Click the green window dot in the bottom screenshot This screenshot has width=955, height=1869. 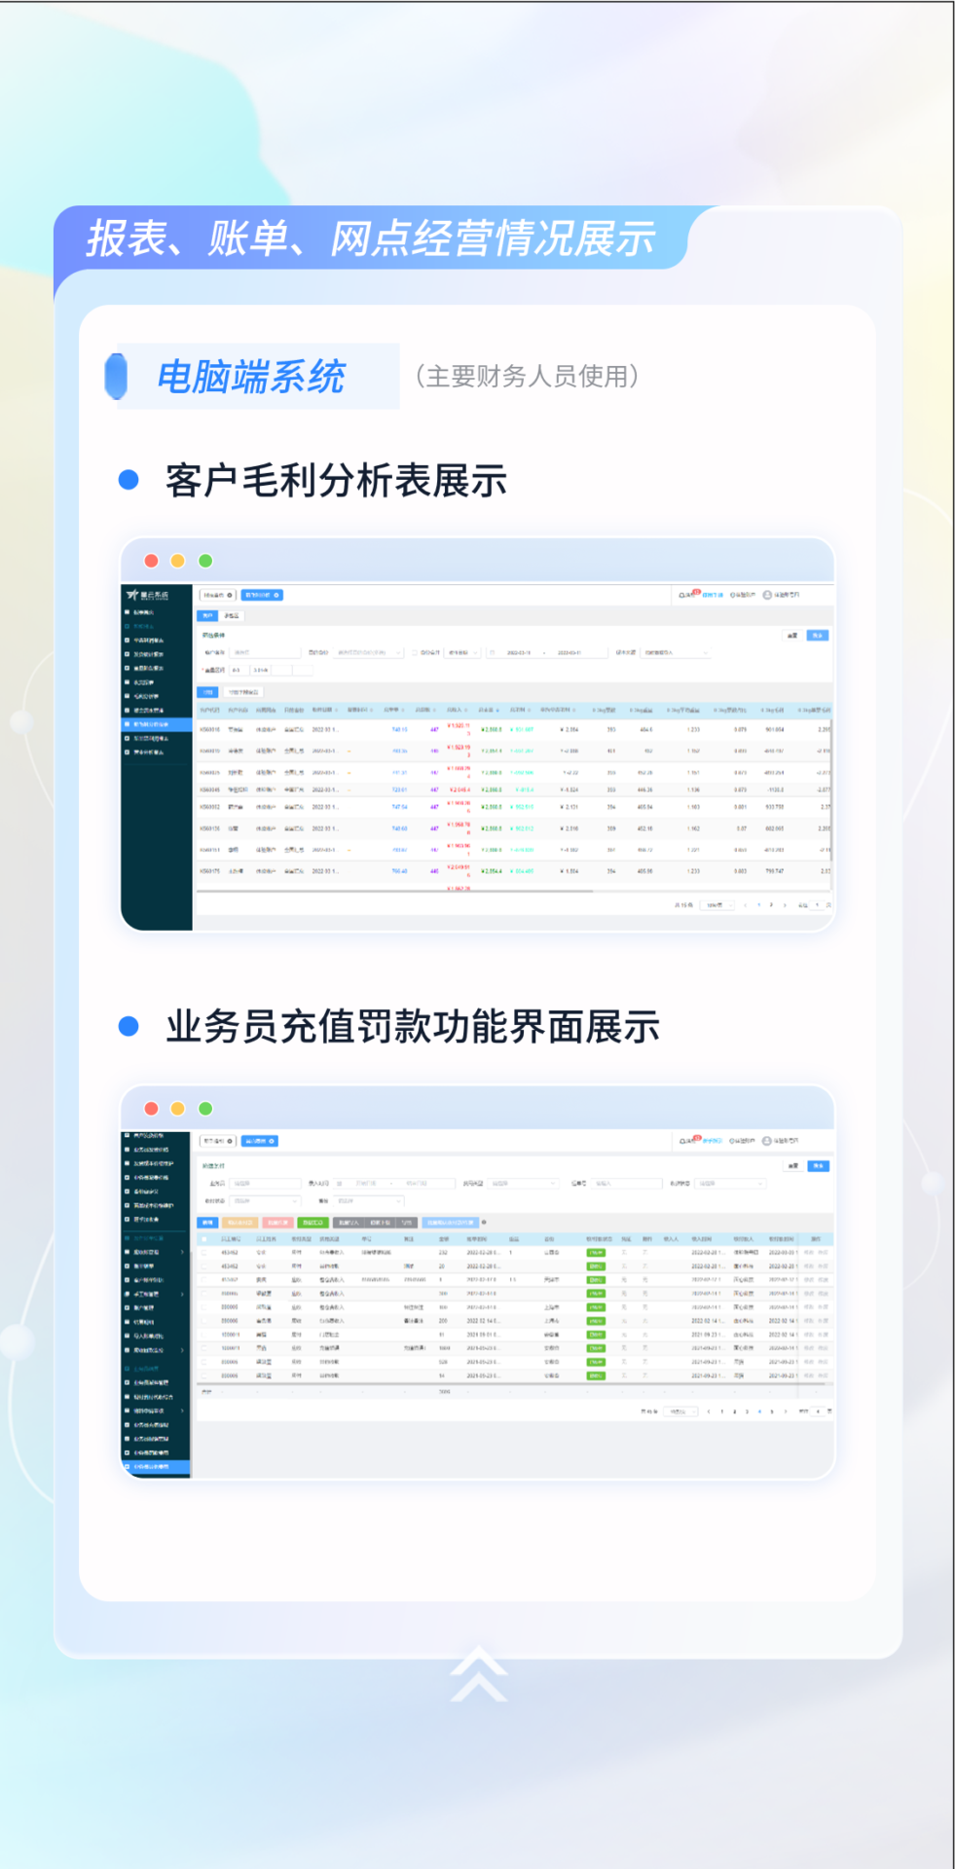[205, 1109]
